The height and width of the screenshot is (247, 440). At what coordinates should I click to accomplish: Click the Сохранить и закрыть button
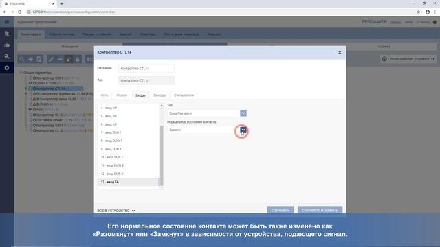click(x=320, y=211)
